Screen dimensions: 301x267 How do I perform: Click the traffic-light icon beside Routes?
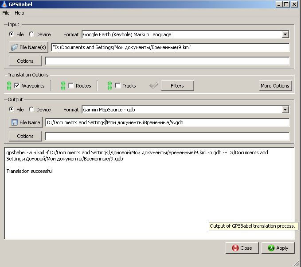[x=63, y=86]
